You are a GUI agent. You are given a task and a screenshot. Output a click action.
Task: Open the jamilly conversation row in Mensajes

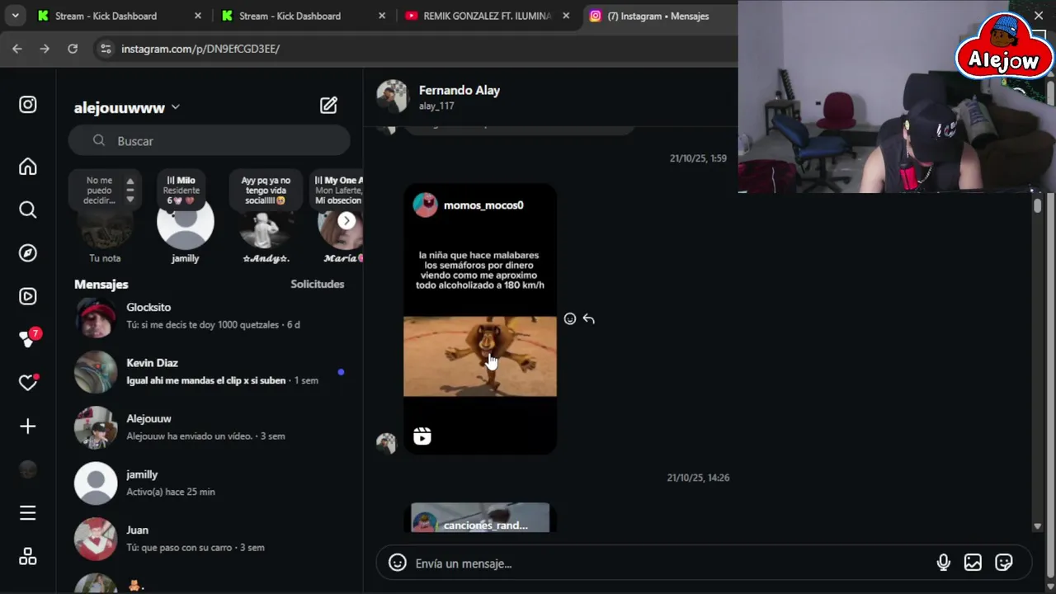tap(210, 483)
